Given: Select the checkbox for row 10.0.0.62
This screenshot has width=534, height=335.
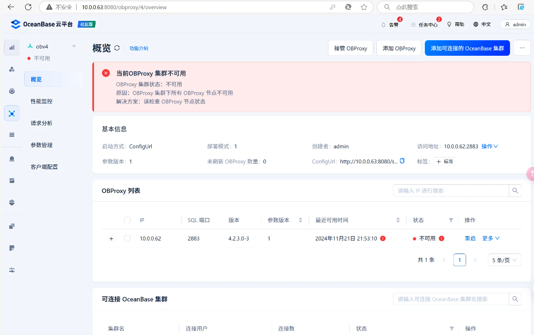Looking at the screenshot, I should pyautogui.click(x=127, y=239).
